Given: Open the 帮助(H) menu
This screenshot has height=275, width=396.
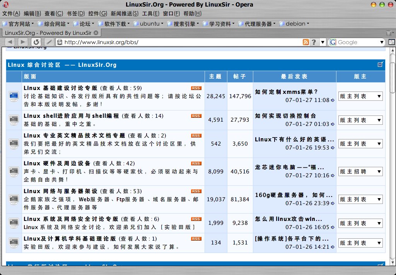Looking at the screenshot, I should coord(192,14).
